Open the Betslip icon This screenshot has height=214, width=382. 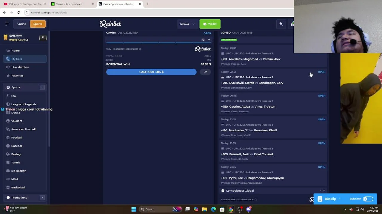pos(320,199)
